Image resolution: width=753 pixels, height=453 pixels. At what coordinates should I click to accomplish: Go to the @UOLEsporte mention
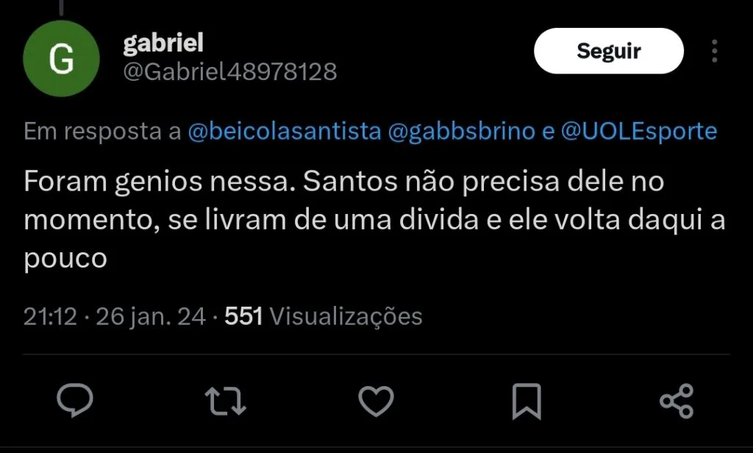coord(638,132)
